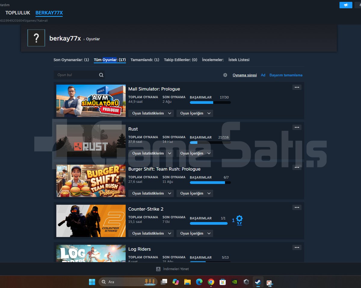Click Mall Simulator: Prologue title text
Image resolution: width=361 pixels, height=288 pixels.
point(154,89)
